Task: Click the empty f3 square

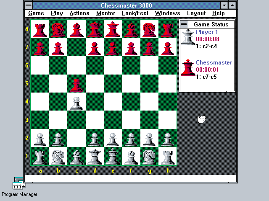Action: pyautogui.click(x=131, y=120)
